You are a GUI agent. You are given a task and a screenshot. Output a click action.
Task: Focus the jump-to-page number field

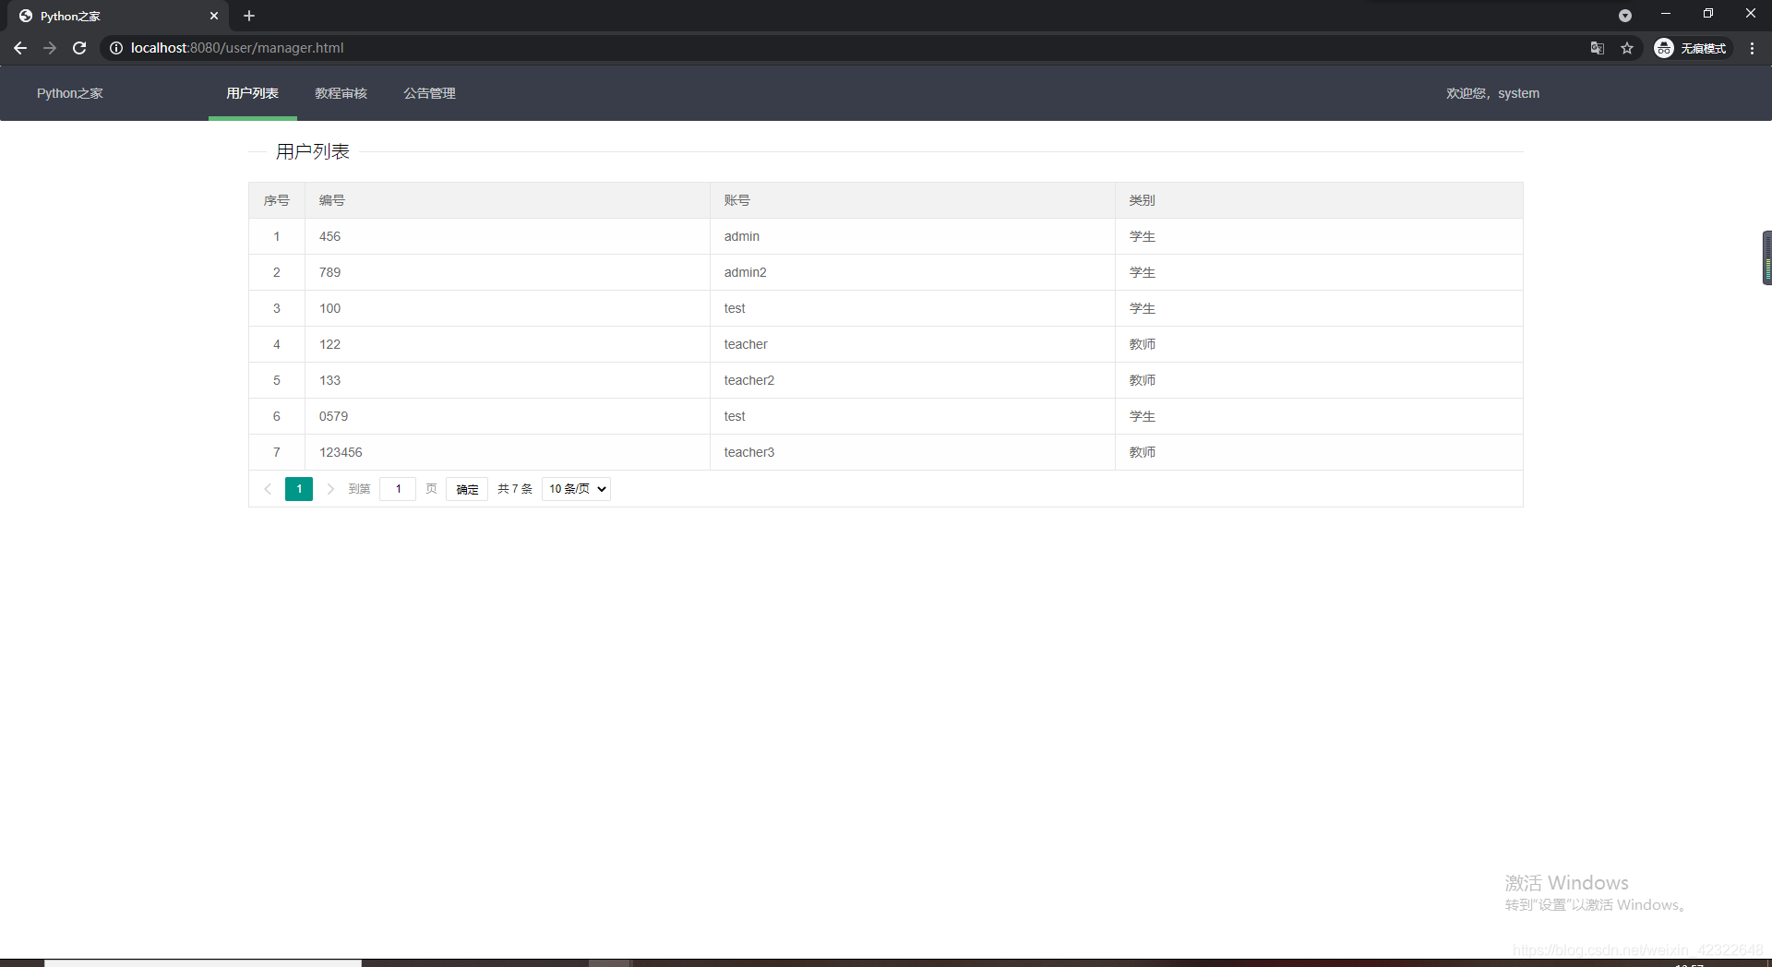[398, 489]
